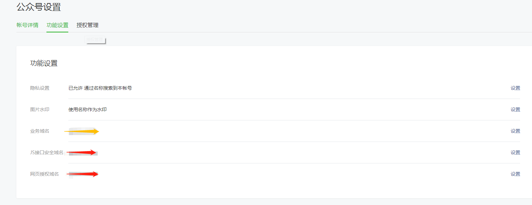Click the 公众号设置 page title
Screen dimensions: 532x205
tap(39, 7)
